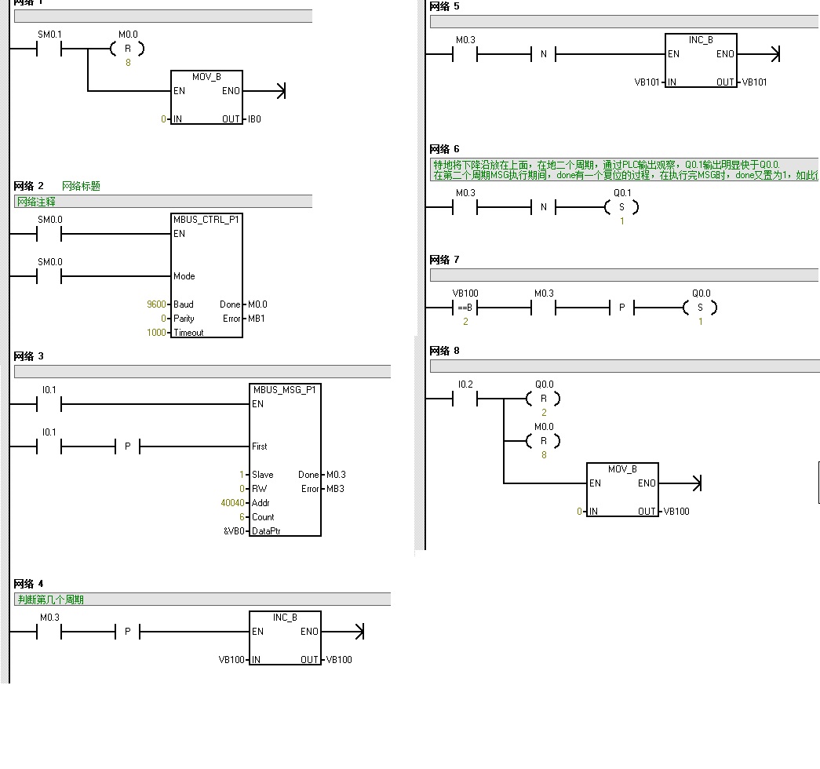Screen dimensions: 820x769
Task: Click the network 2 title '网络标题'
Action: coord(81,186)
